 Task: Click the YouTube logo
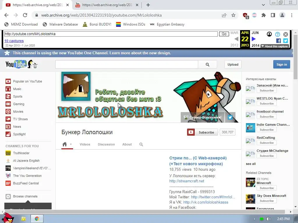point(21,64)
